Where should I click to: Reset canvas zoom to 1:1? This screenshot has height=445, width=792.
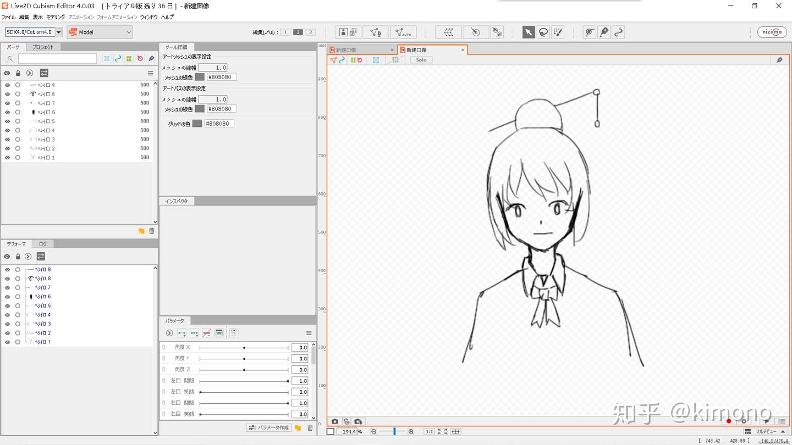[430, 432]
